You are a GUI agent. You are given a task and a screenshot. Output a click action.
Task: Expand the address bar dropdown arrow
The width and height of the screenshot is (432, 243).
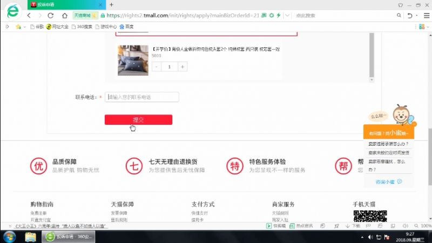(x=287, y=16)
